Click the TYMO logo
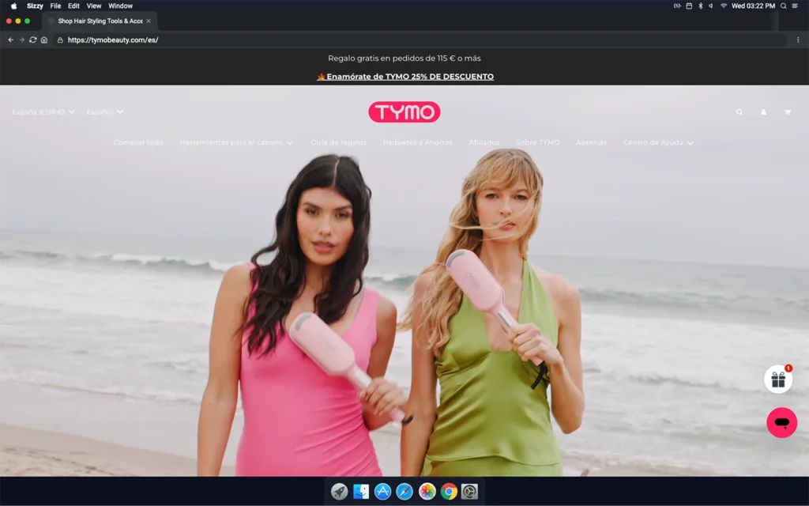 click(x=404, y=112)
